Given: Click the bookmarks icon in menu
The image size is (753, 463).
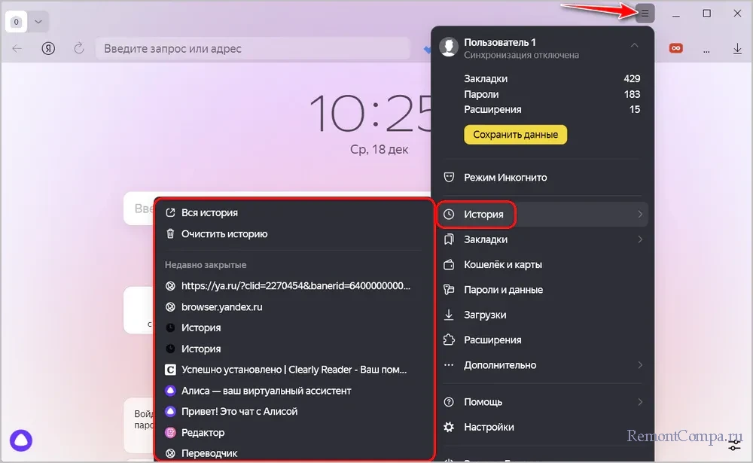Looking at the screenshot, I should coord(449,239).
